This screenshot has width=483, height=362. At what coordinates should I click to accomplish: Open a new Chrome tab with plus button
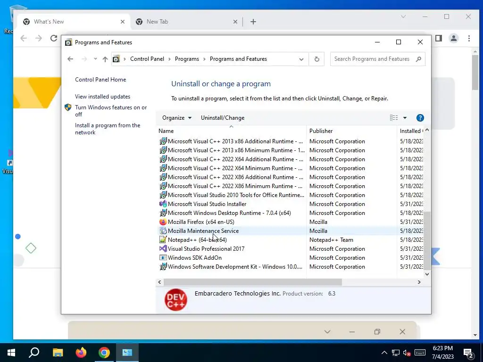point(253,22)
